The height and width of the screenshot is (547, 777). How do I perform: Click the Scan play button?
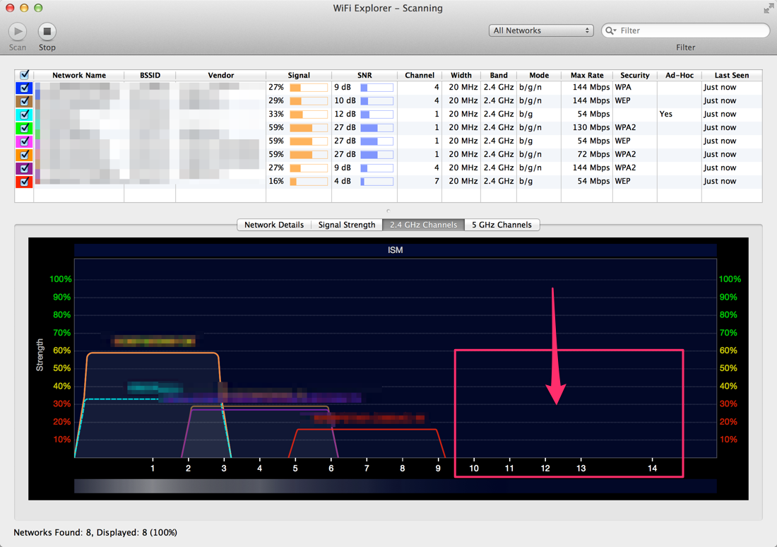18,32
